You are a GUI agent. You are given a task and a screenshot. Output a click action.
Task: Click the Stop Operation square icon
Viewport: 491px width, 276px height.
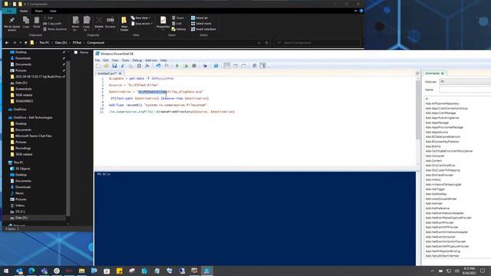pos(194,66)
